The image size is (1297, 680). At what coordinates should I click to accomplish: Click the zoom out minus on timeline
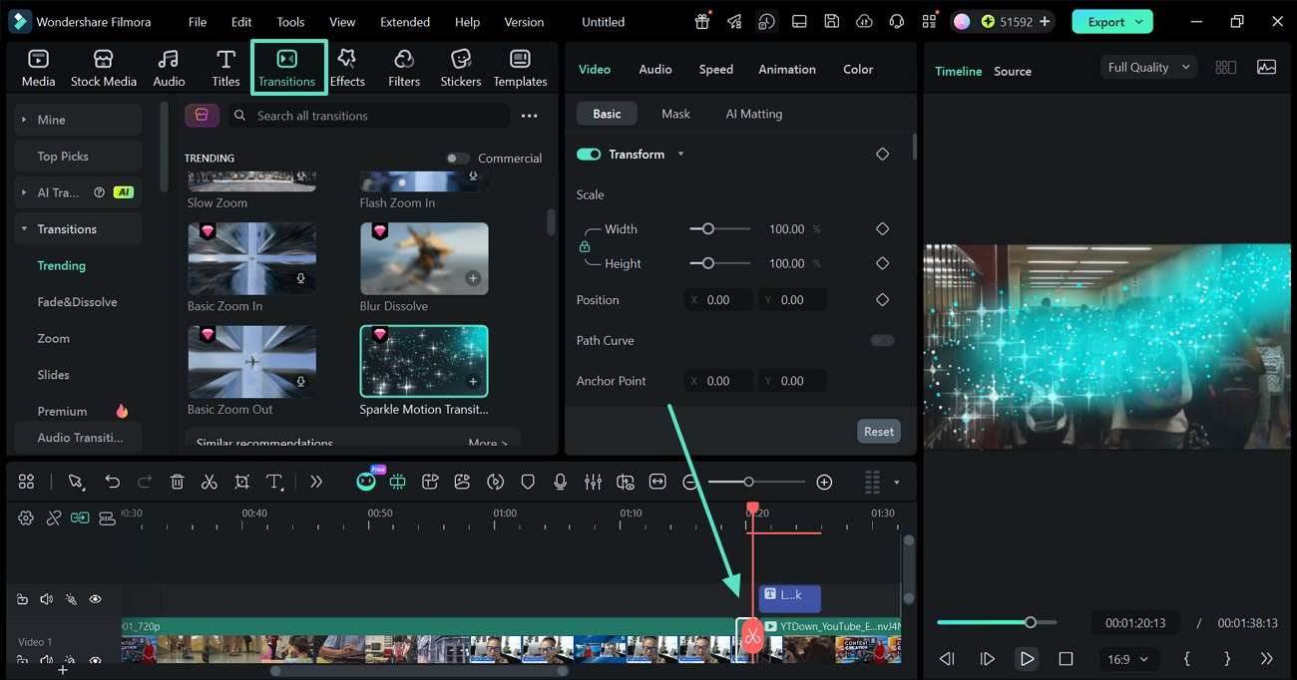tap(690, 482)
